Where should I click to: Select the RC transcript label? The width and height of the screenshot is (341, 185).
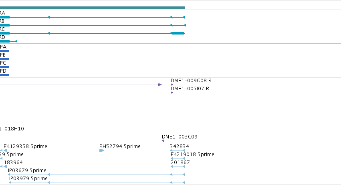(2, 29)
